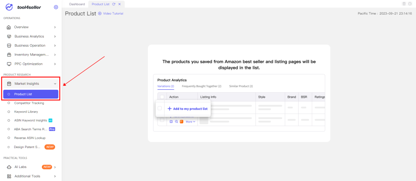Select Frequently Bought Together tab

(x=201, y=86)
